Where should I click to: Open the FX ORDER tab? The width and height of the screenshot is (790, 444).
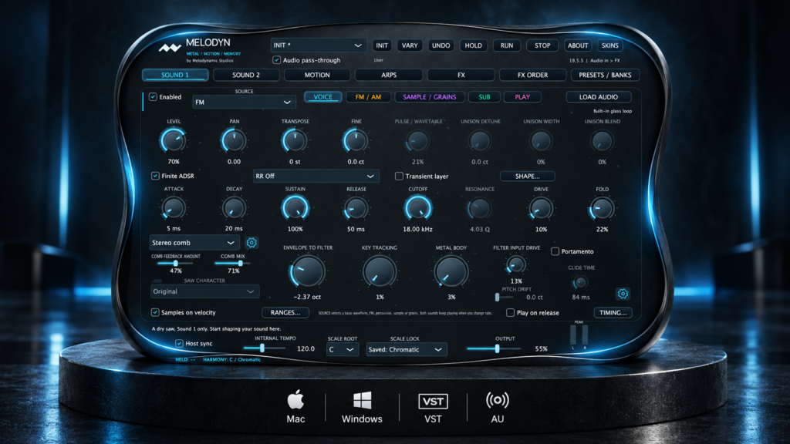532,75
